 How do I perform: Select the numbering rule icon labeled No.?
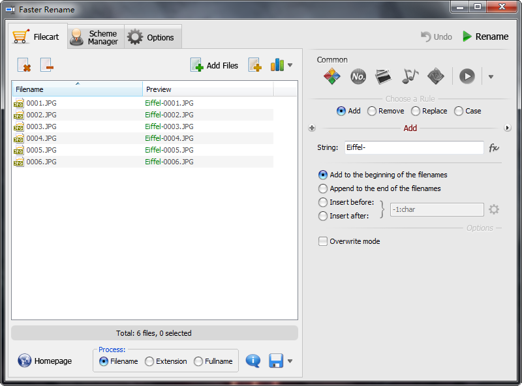pos(358,76)
